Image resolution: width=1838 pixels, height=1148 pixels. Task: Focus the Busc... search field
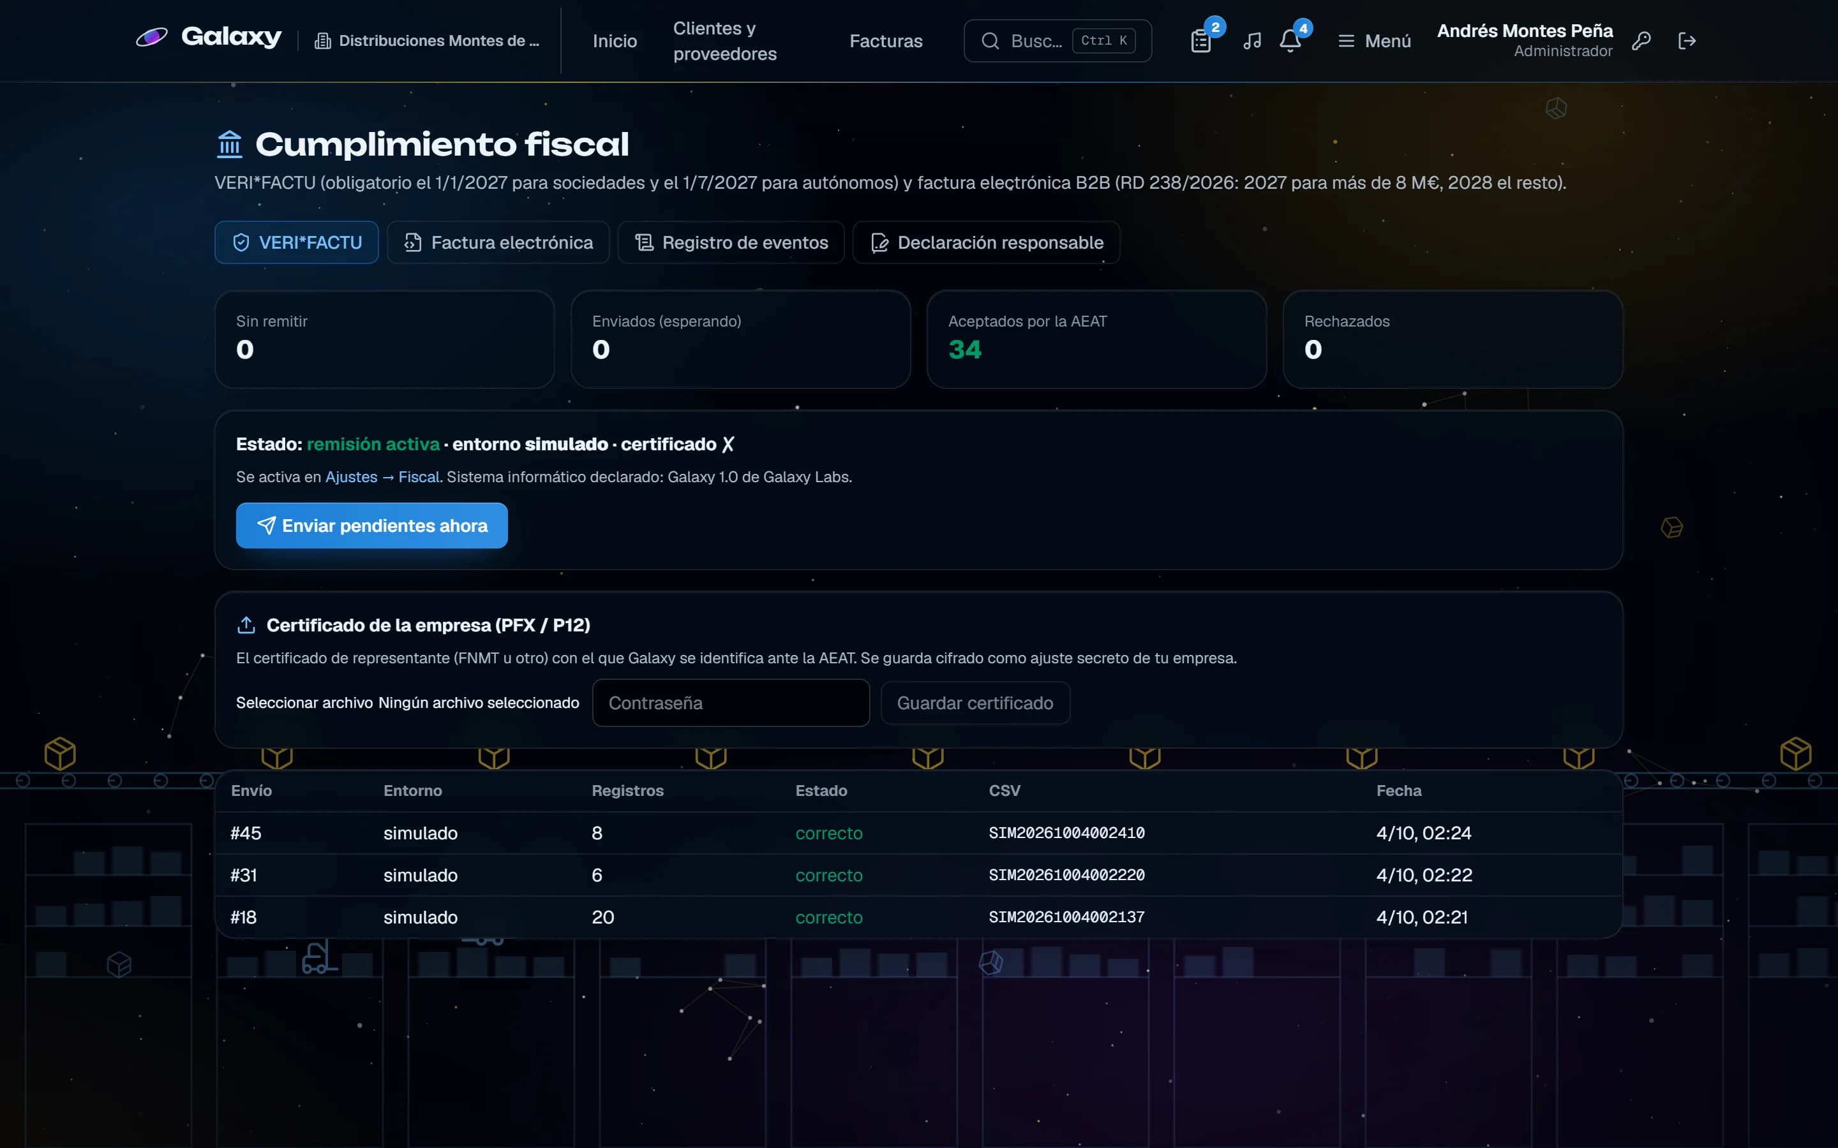1057,41
